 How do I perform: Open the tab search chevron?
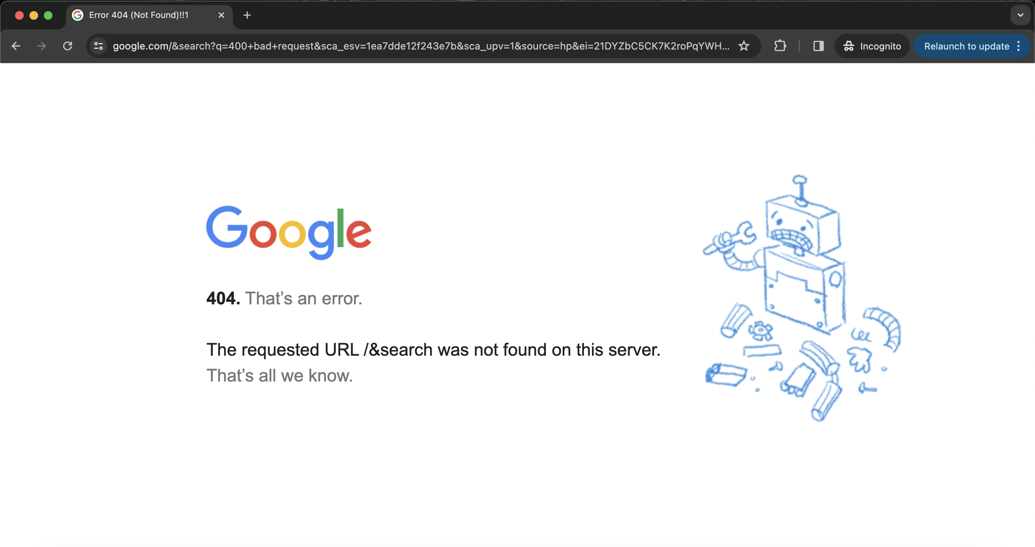pyautogui.click(x=1020, y=15)
